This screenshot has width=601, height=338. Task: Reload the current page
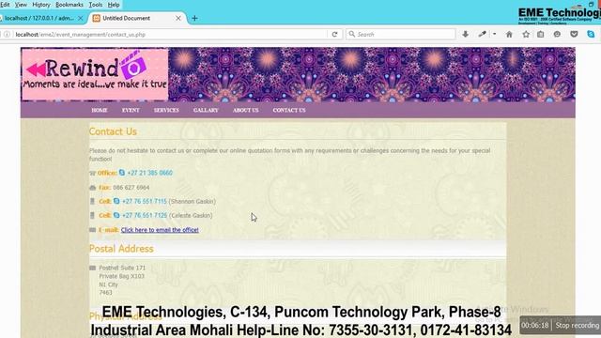[334, 35]
